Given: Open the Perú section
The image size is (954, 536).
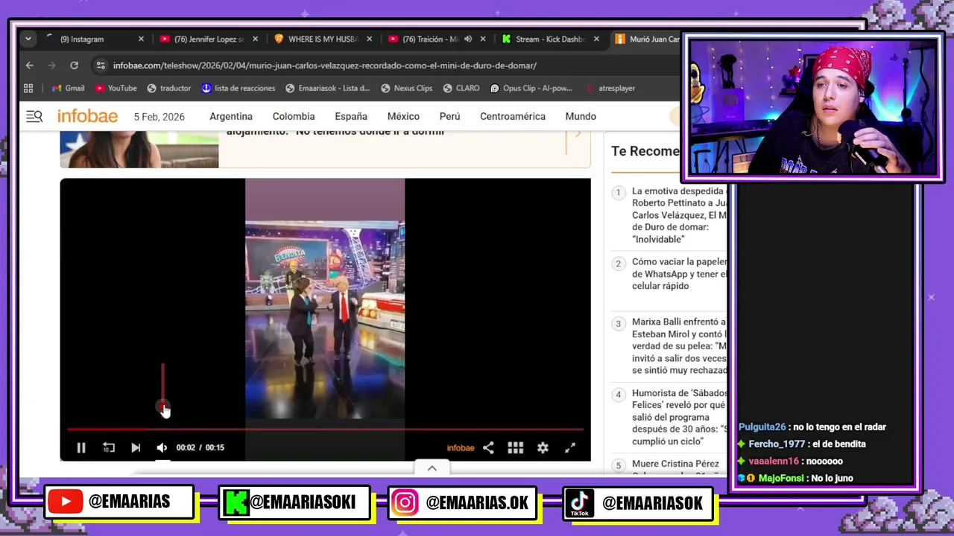Looking at the screenshot, I should coord(449,117).
